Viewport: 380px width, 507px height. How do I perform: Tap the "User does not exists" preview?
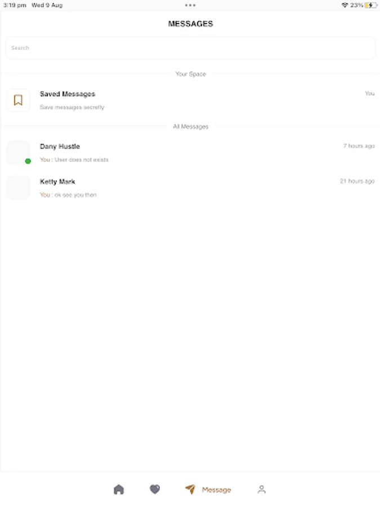point(82,160)
